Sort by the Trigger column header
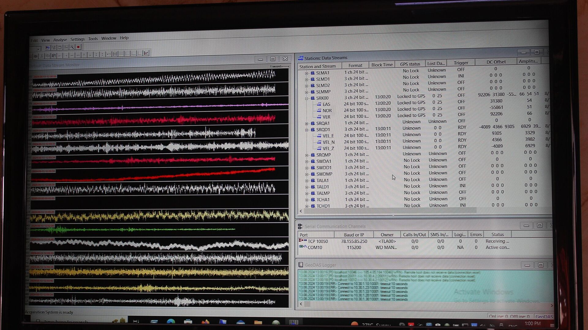 [x=461, y=63]
